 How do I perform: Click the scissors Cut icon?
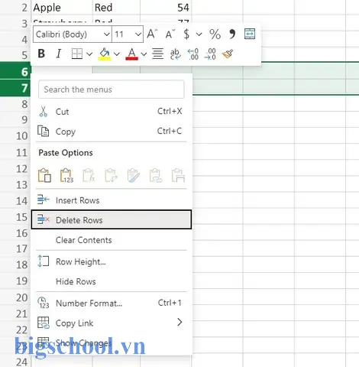pos(44,112)
